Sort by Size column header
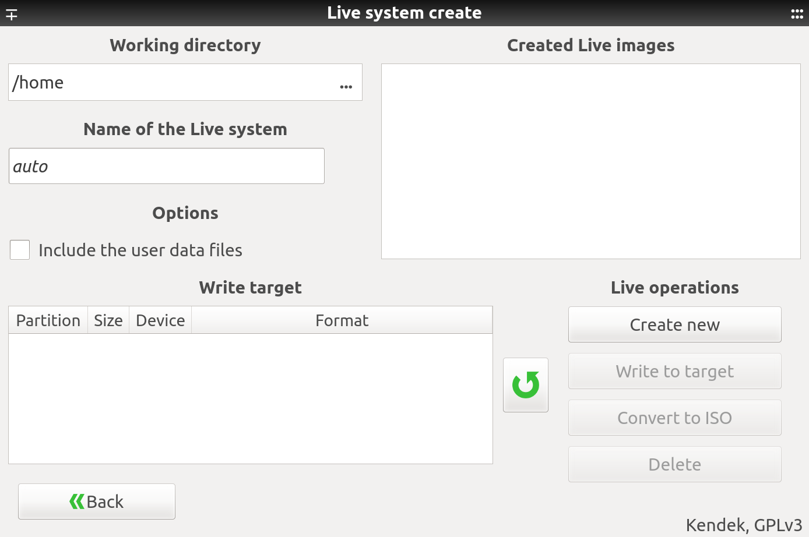This screenshot has width=809, height=537. point(108,320)
